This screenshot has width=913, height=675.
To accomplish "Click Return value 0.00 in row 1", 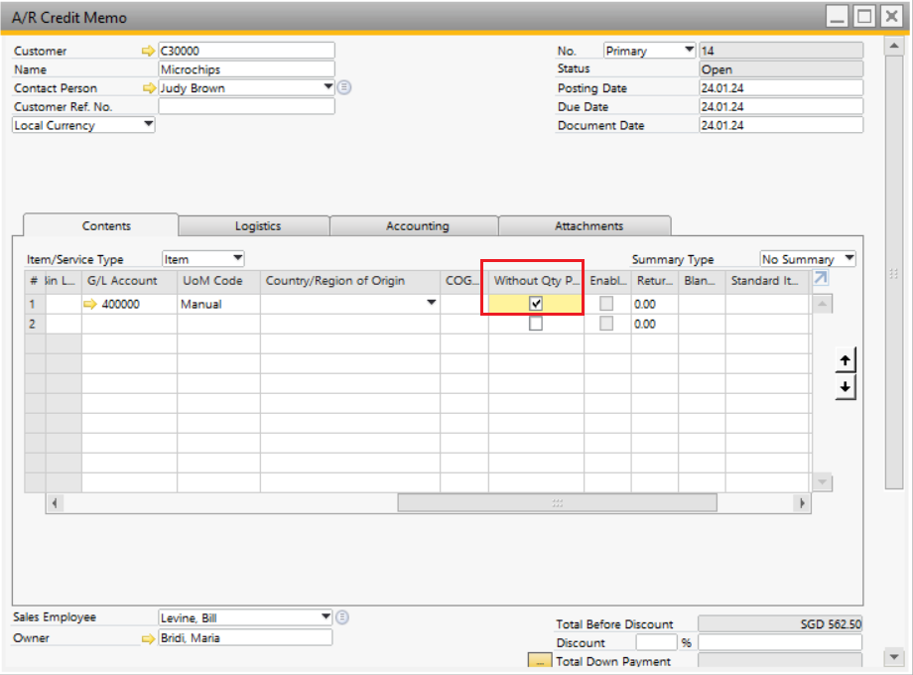I will [x=654, y=304].
